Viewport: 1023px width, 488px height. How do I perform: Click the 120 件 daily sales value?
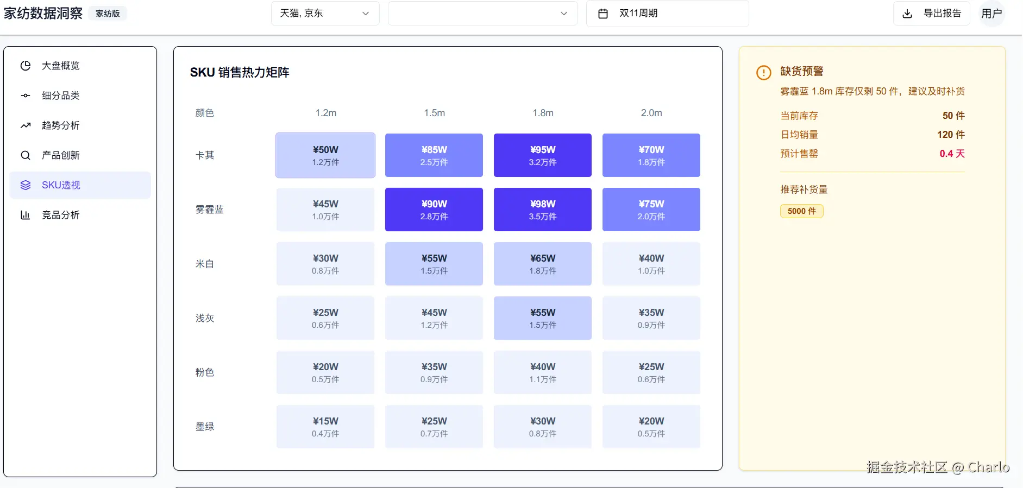(951, 135)
